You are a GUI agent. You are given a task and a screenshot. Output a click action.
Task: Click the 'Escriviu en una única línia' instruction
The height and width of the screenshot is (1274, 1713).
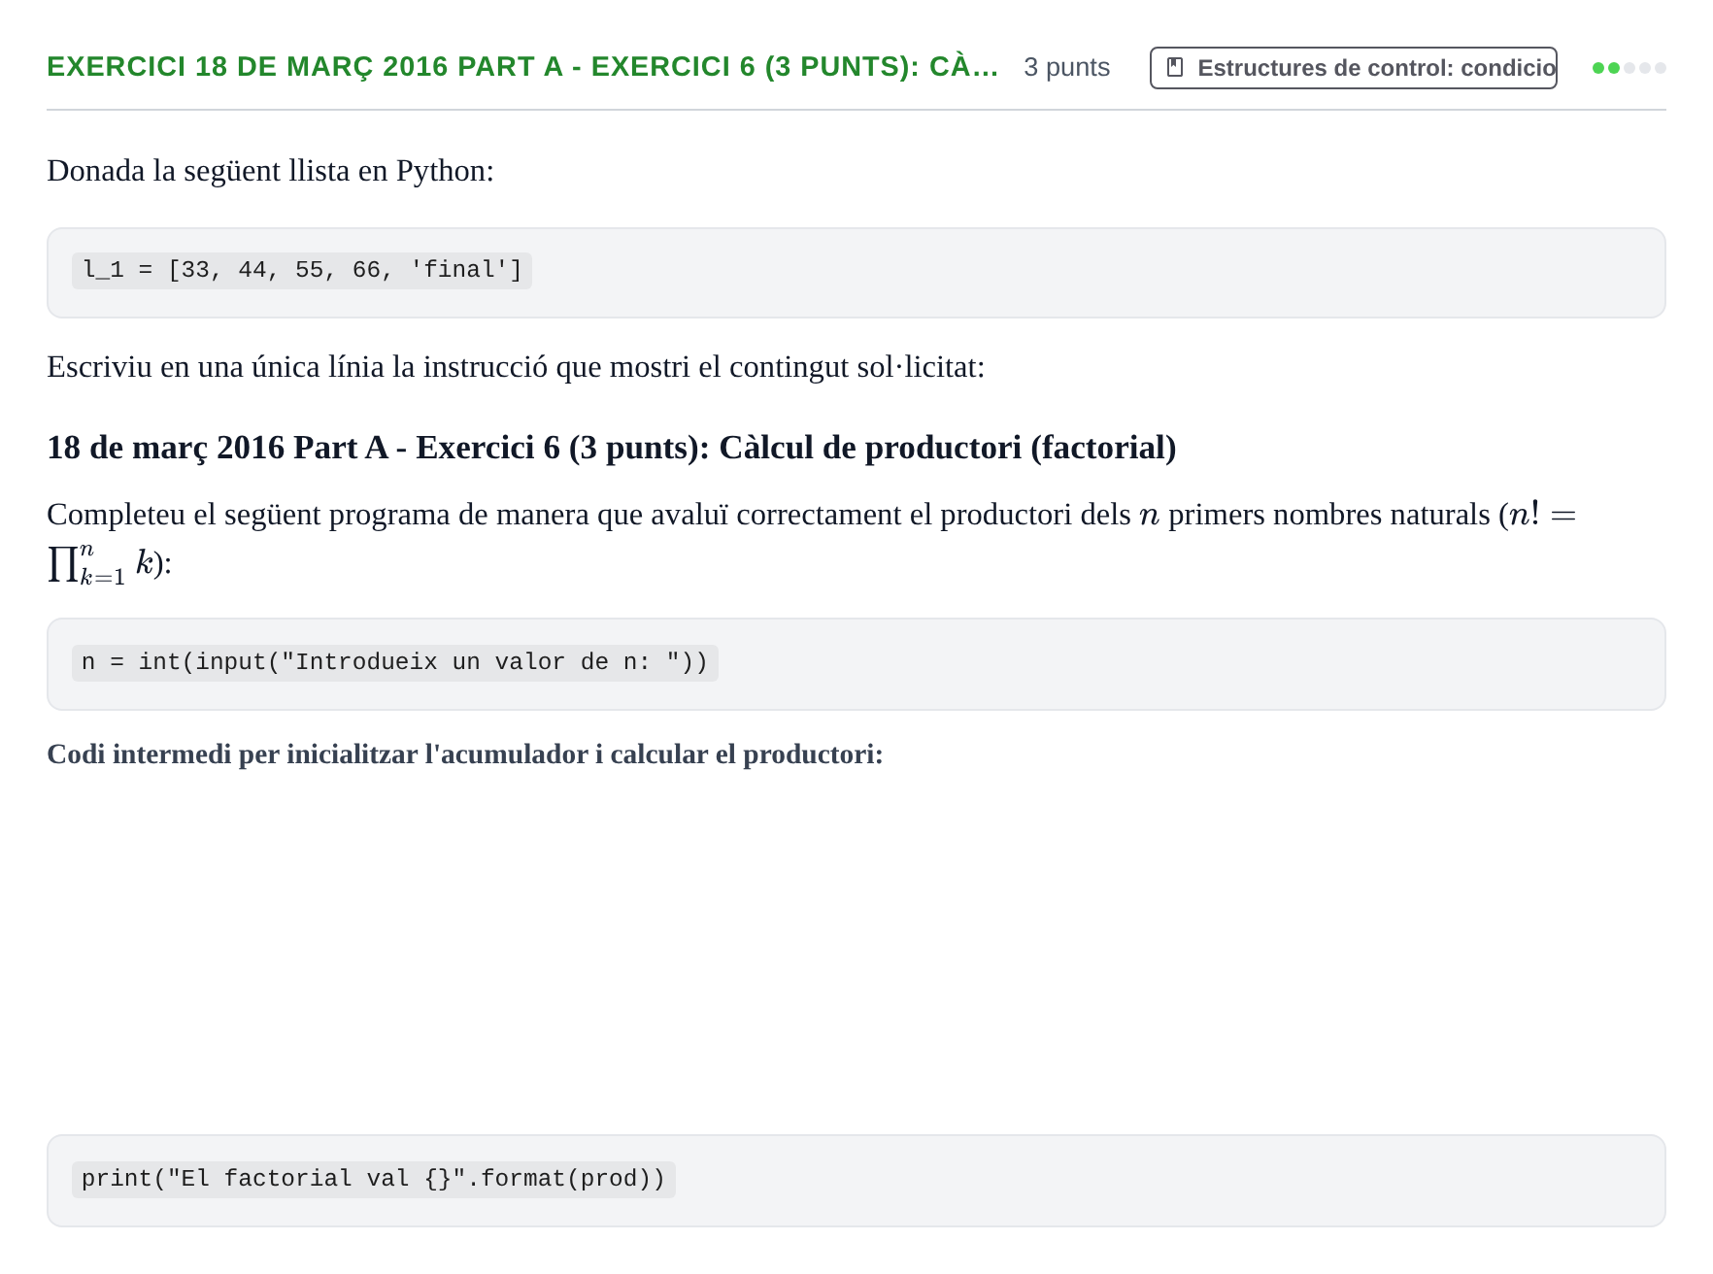pyautogui.click(x=516, y=367)
